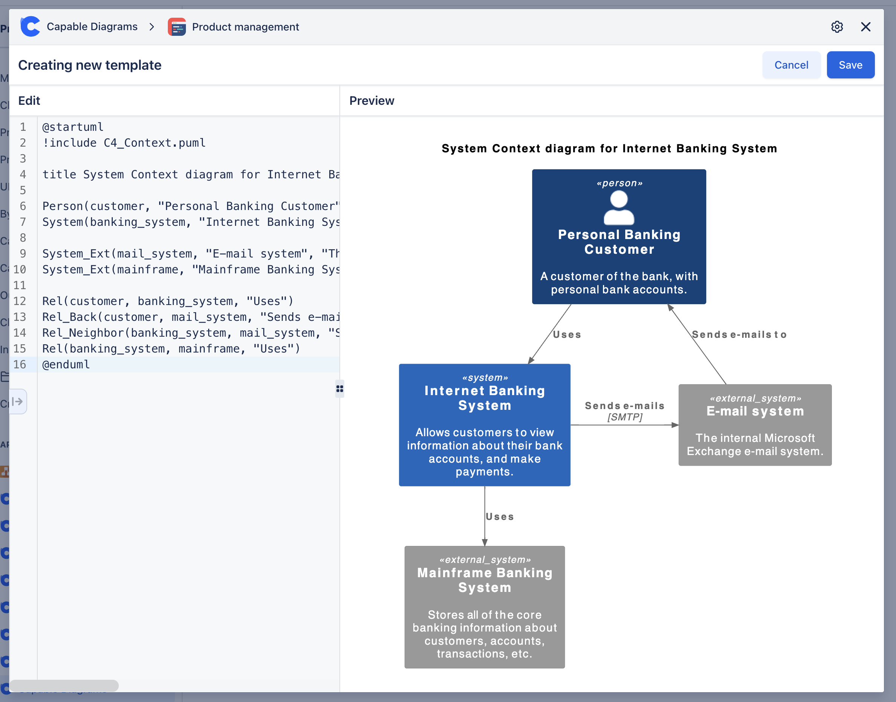
Task: Select line number 12 in gutter
Action: pyautogui.click(x=20, y=301)
